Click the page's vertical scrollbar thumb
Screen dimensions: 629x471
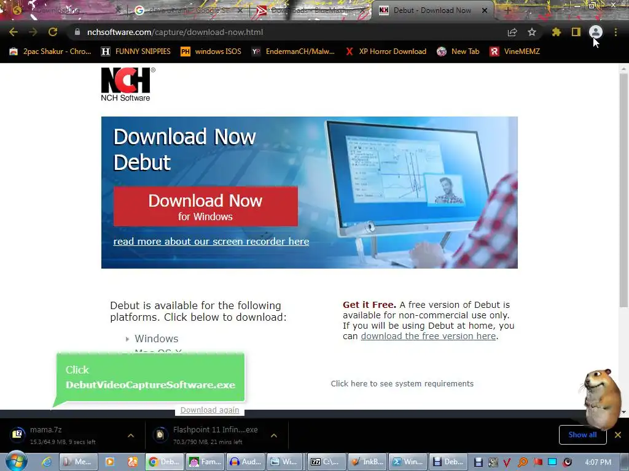(x=623, y=190)
